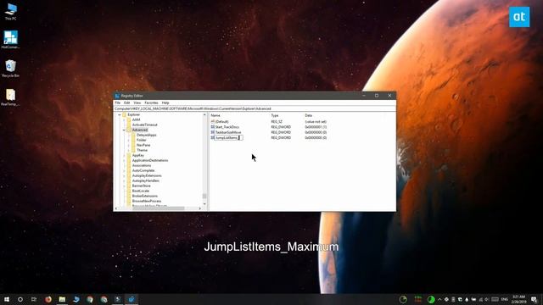
Task: Select the Theme subkey
Action: [142, 150]
